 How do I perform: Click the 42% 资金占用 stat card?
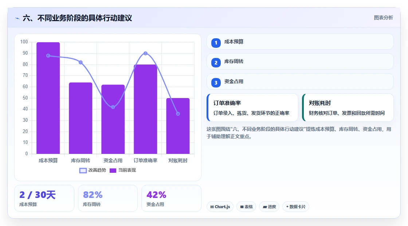point(171,198)
